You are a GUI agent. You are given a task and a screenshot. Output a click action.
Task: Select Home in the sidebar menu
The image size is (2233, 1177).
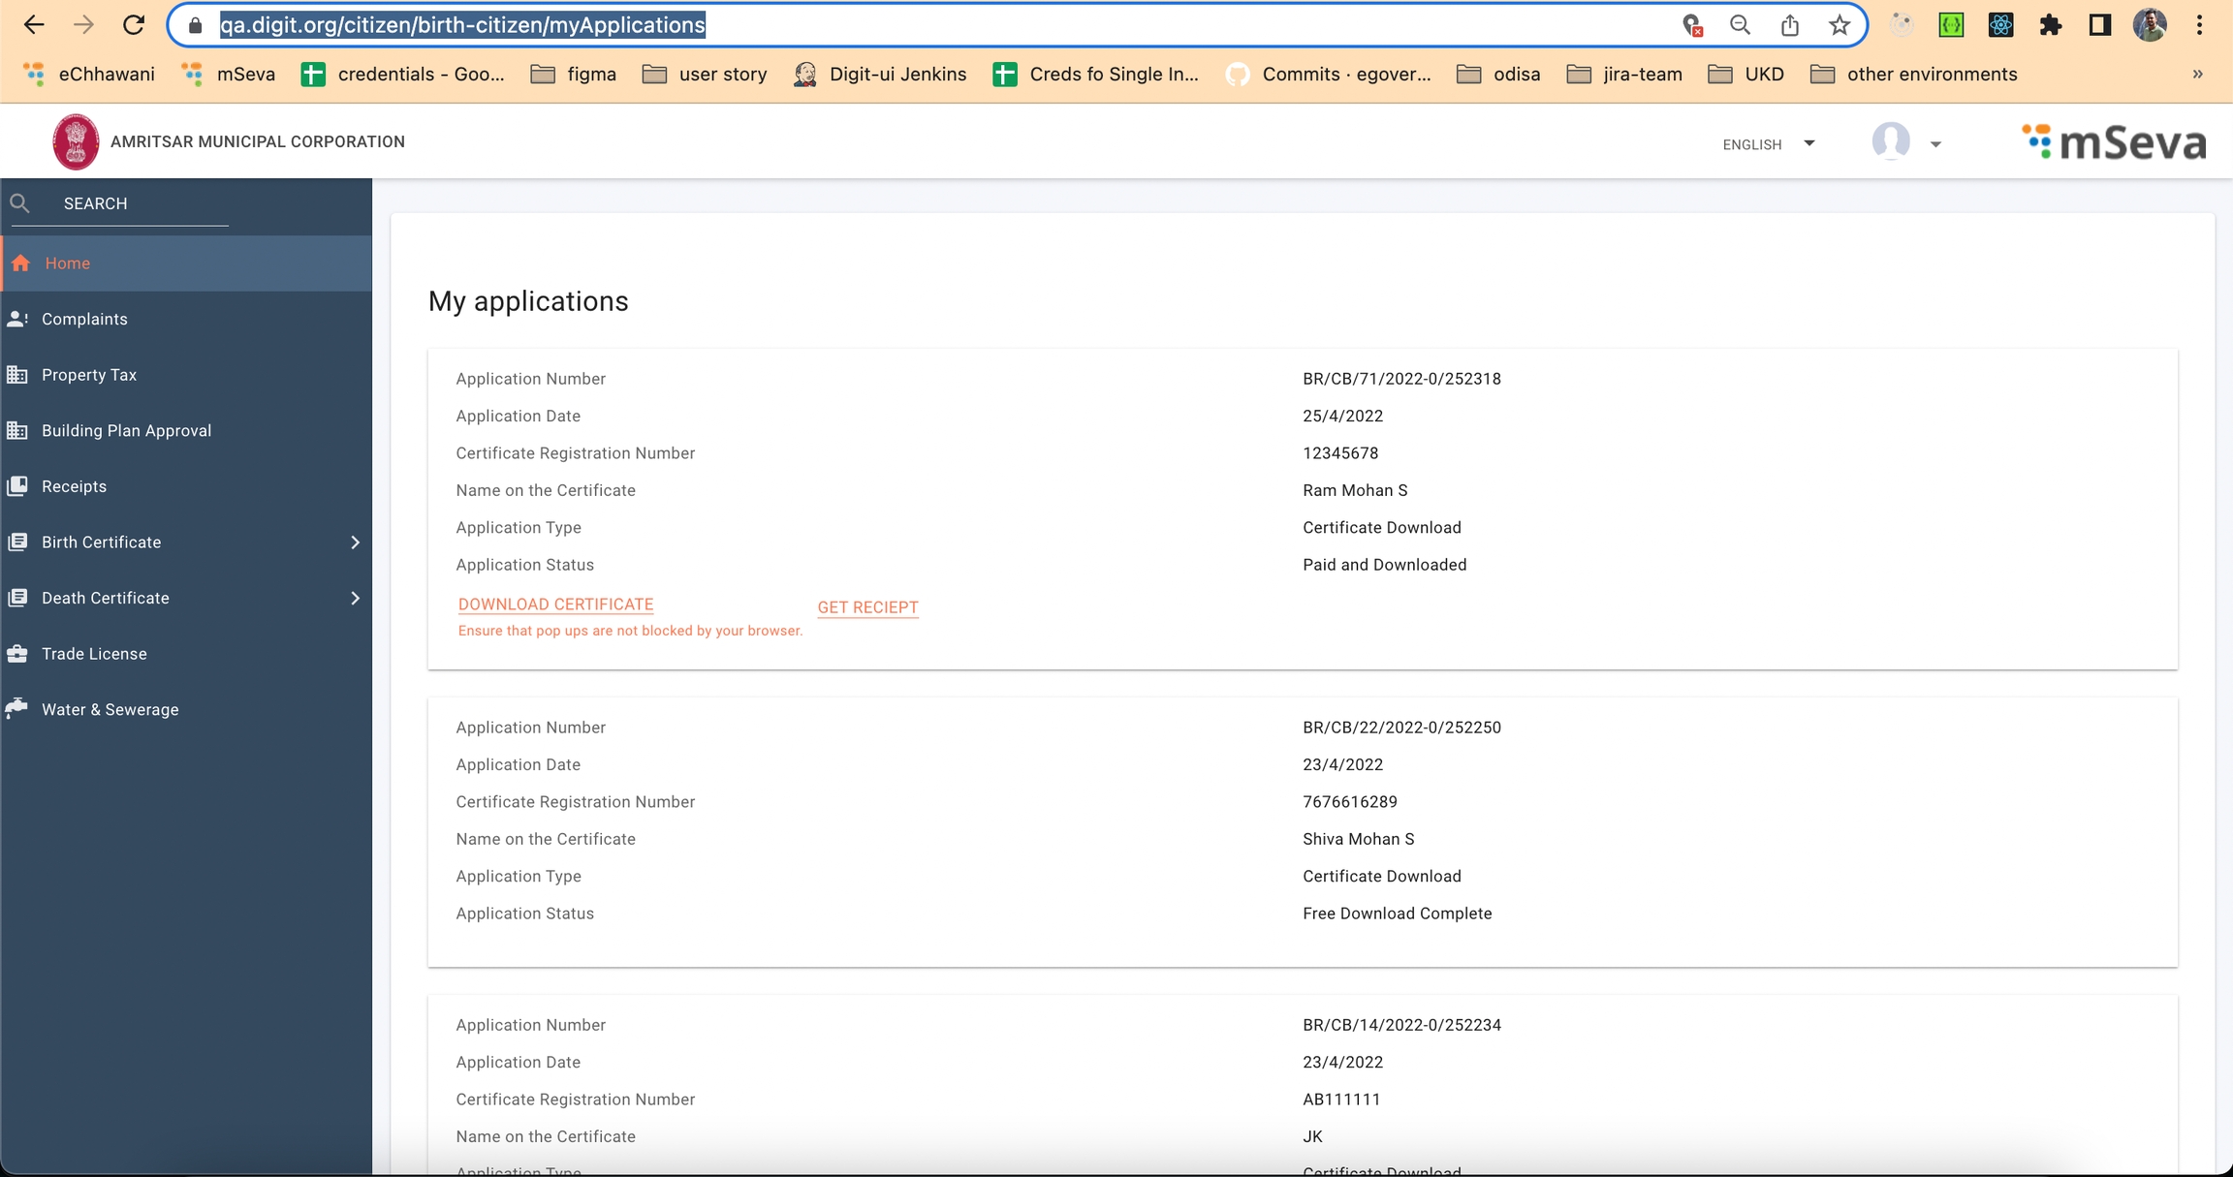67,263
